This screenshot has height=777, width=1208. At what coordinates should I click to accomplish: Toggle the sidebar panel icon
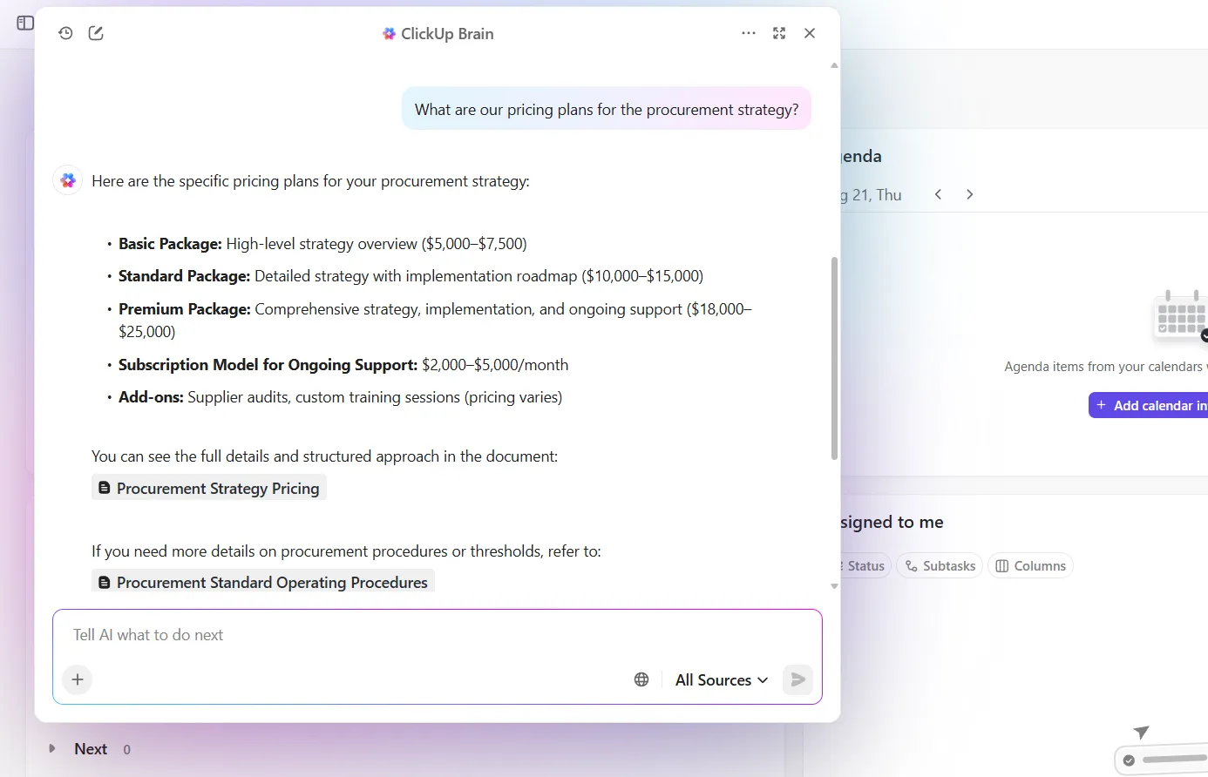coord(25,23)
